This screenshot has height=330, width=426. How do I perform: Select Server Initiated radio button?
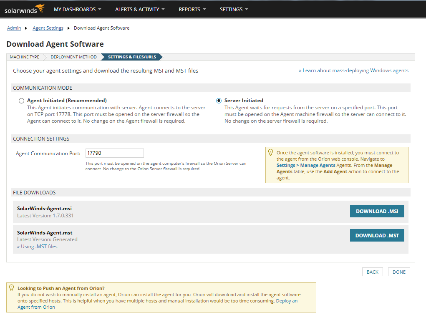pos(219,101)
